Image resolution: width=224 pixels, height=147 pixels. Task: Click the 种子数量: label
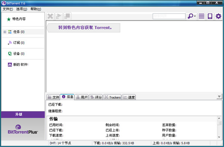pos(169,130)
